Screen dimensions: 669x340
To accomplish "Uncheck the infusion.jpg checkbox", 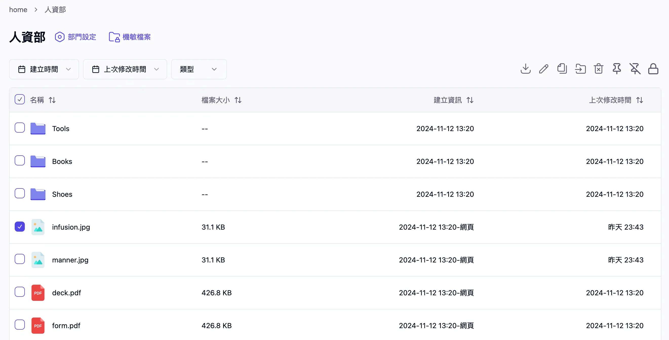I will click(19, 227).
